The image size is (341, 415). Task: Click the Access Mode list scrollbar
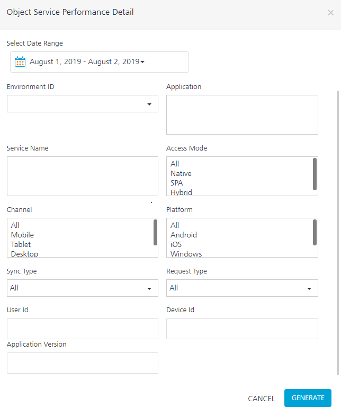click(315, 174)
